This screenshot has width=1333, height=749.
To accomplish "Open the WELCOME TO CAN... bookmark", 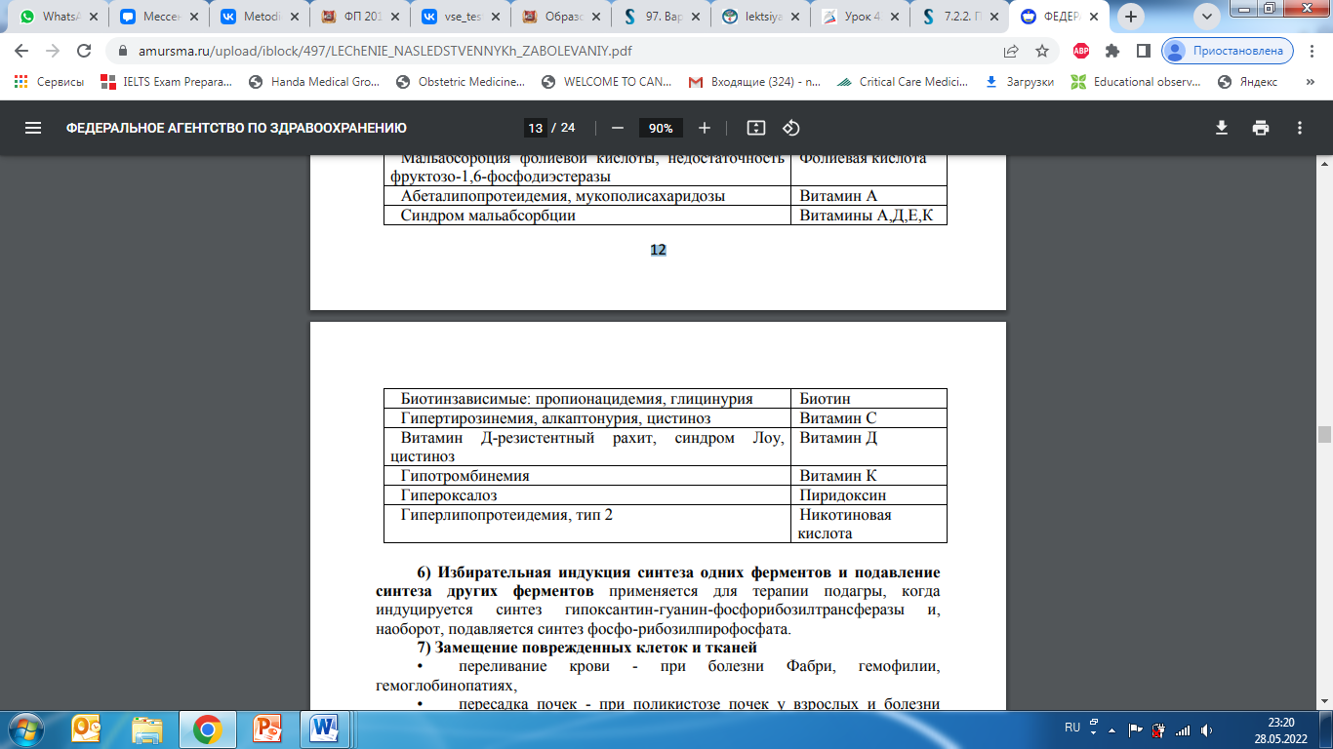I will click(607, 82).
